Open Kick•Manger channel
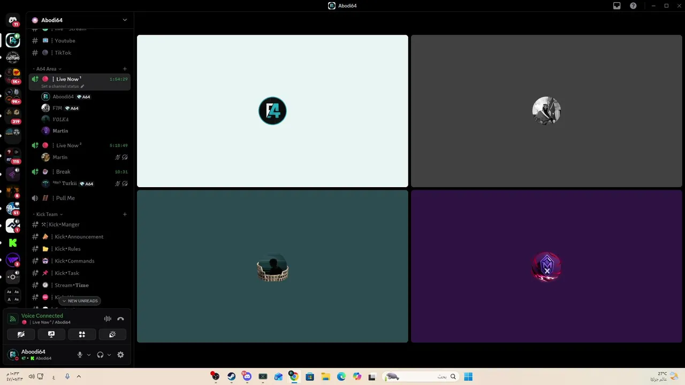The image size is (685, 385). (79, 225)
